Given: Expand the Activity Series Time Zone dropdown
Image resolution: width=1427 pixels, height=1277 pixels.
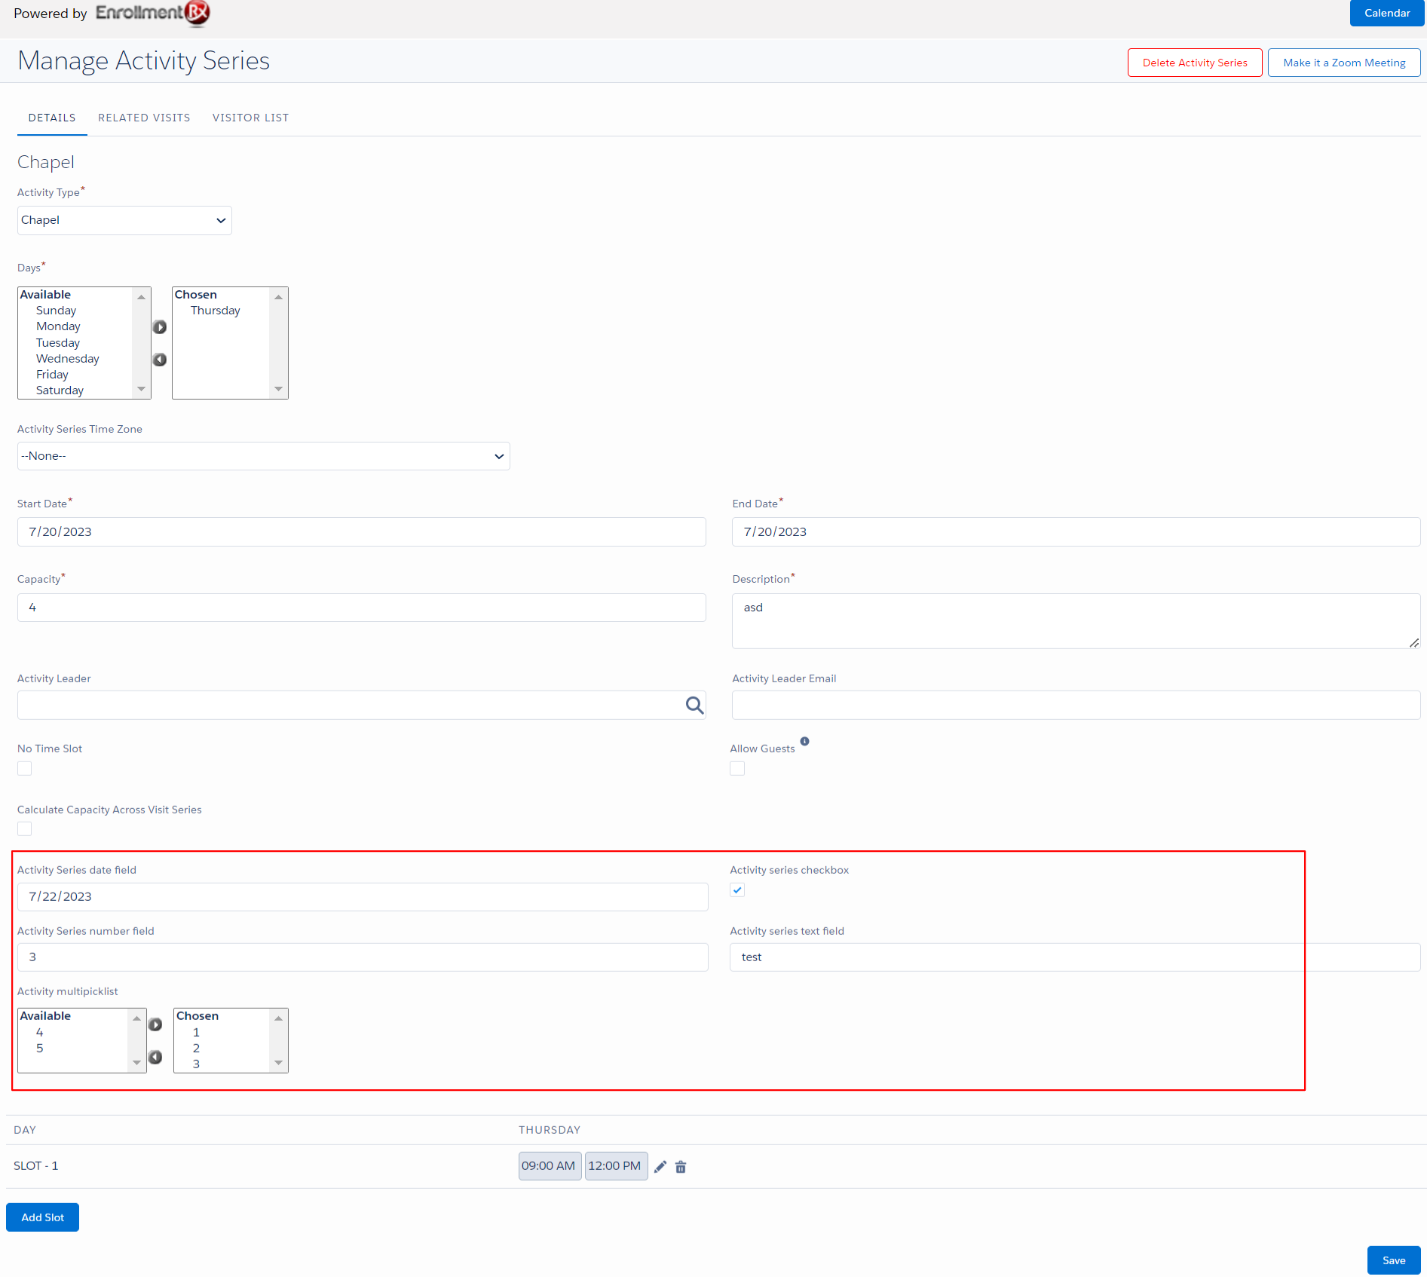Looking at the screenshot, I should [x=263, y=456].
